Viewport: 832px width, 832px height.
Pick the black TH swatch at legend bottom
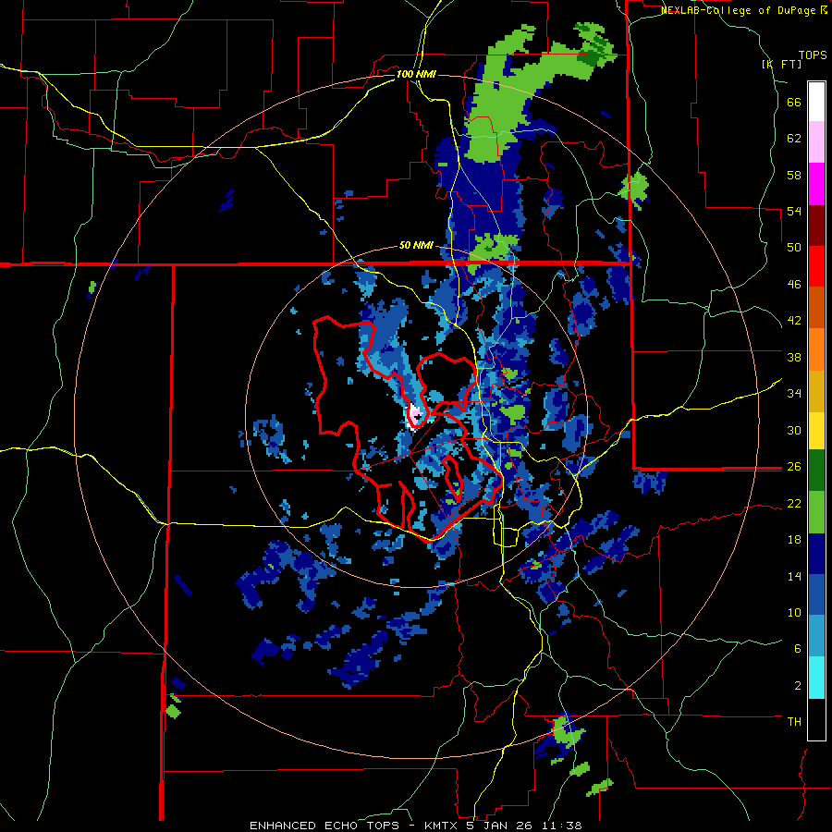(x=816, y=719)
